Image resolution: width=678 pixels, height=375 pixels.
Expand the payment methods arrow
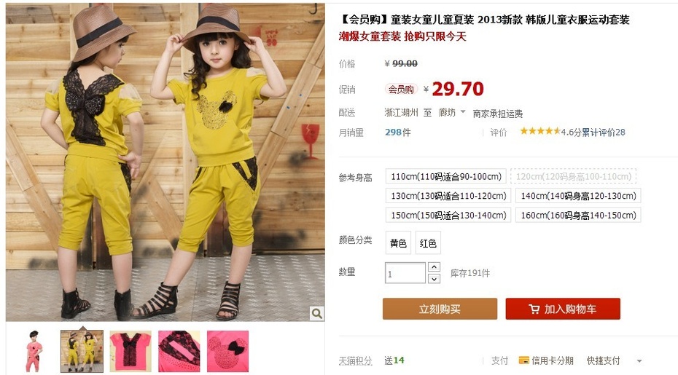point(639,360)
